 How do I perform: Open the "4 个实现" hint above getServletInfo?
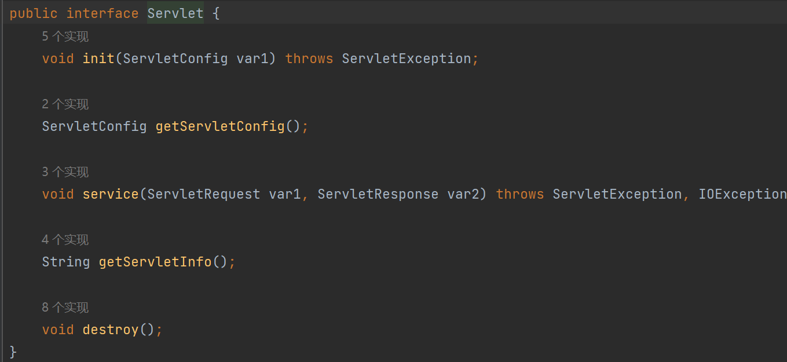click(x=65, y=240)
